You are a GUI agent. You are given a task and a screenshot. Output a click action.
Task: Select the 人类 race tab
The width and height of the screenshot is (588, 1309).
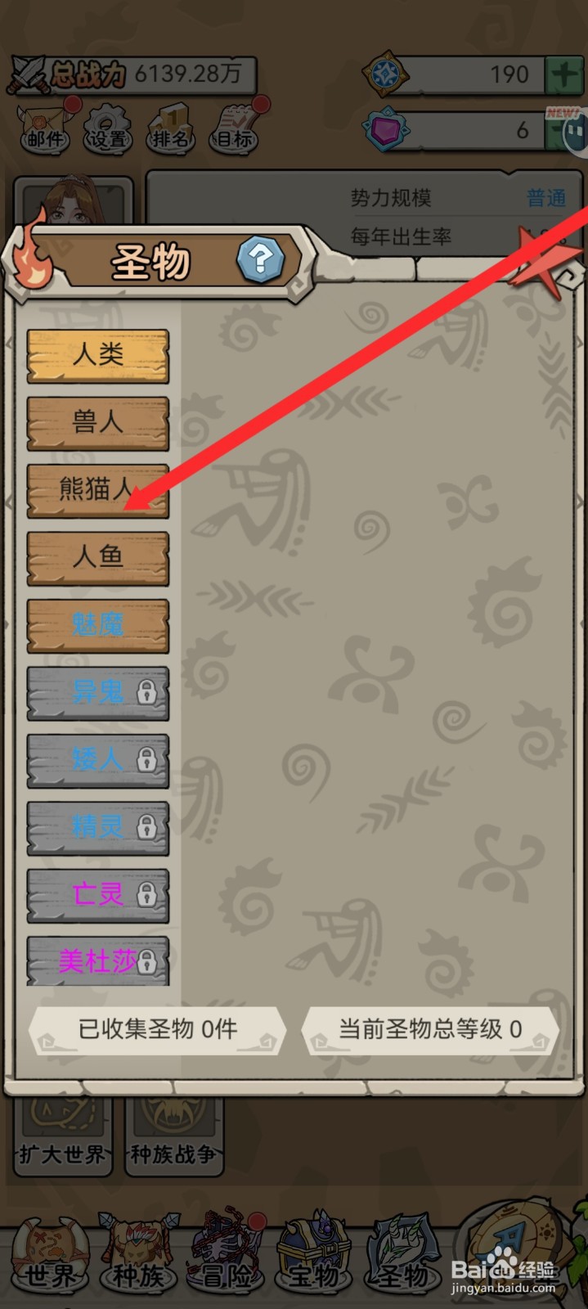[98, 356]
